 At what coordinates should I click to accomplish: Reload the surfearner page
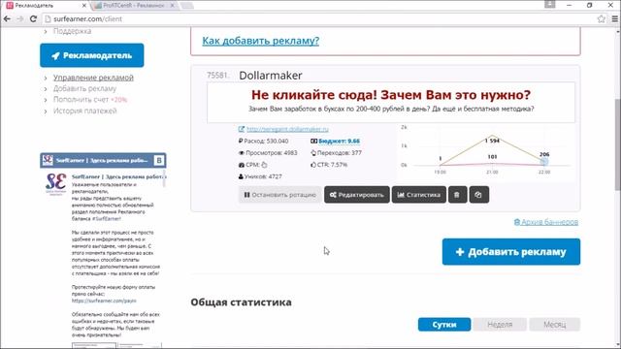[33, 18]
